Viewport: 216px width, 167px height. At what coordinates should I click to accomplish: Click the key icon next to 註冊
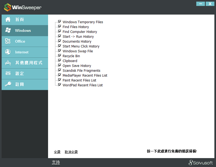(x=8, y=84)
